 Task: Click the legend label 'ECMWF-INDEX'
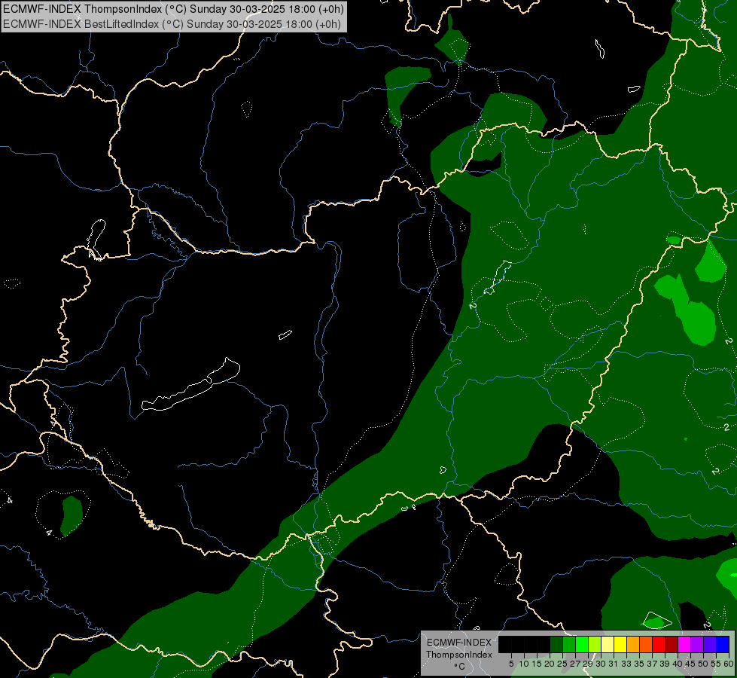pos(459,643)
